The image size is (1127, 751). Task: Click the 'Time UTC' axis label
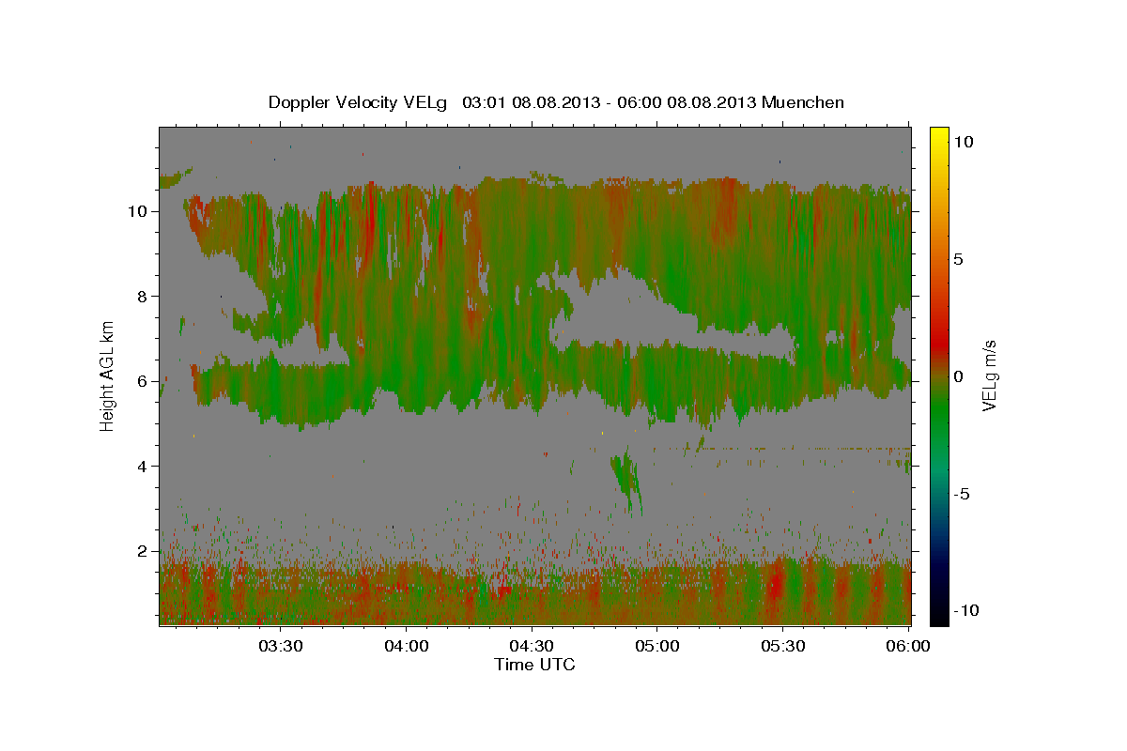534,665
